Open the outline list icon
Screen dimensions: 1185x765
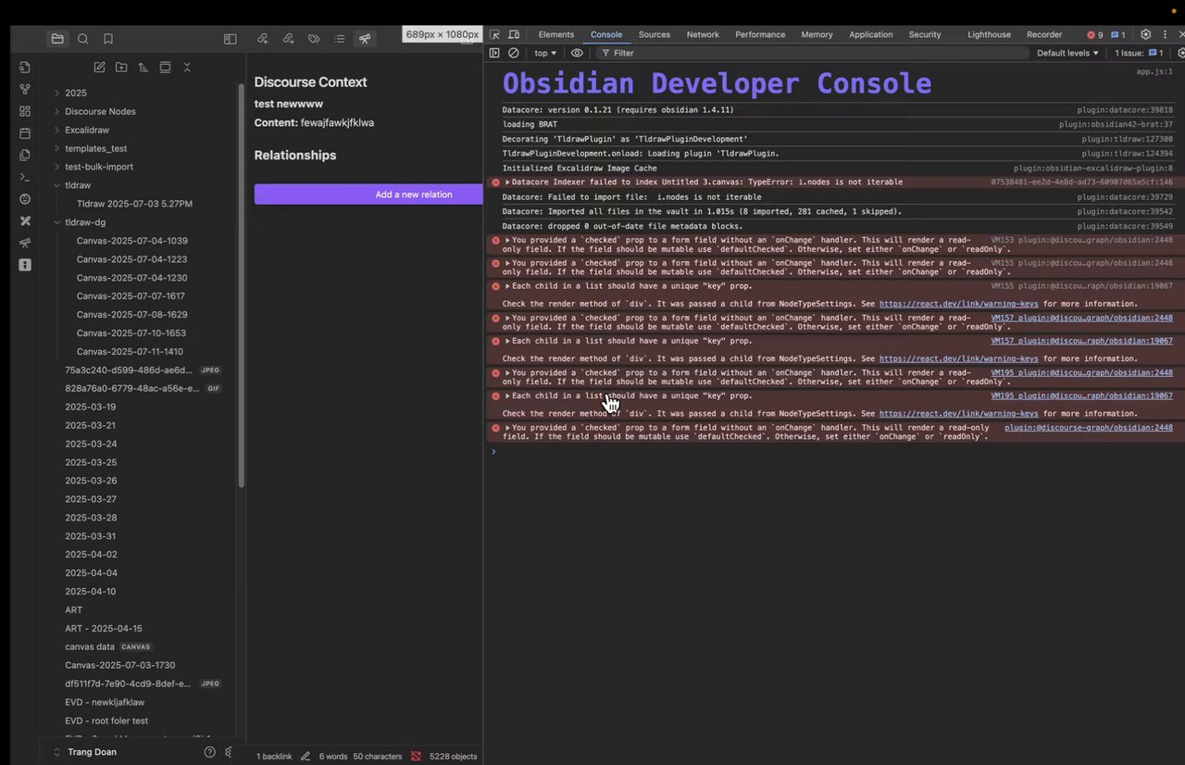click(x=340, y=39)
